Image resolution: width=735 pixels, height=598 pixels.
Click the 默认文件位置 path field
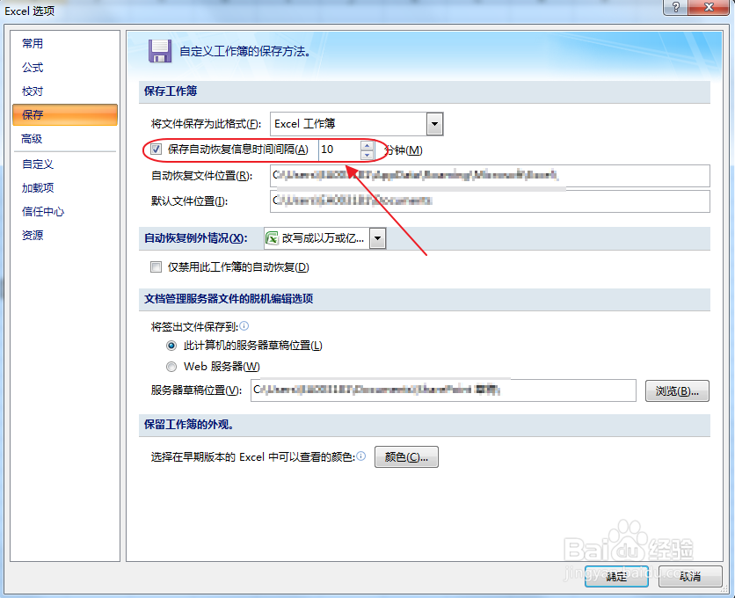(x=490, y=201)
